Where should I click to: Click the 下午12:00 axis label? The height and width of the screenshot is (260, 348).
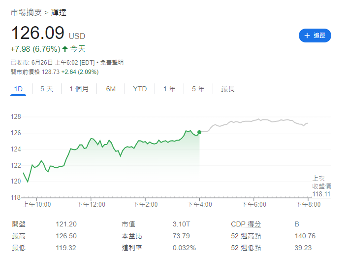click(x=92, y=204)
